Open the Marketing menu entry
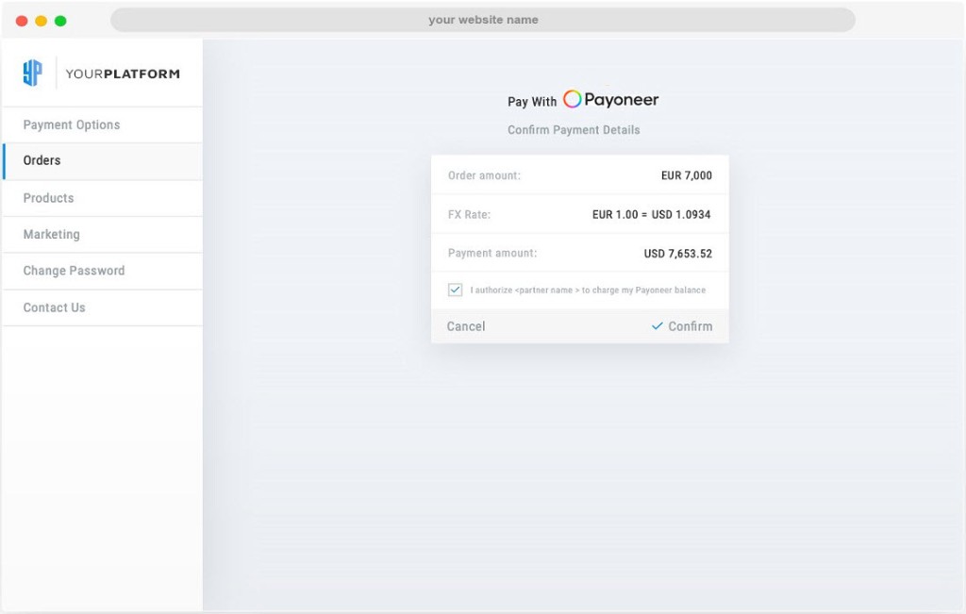The width and height of the screenshot is (966, 614). coord(102,235)
